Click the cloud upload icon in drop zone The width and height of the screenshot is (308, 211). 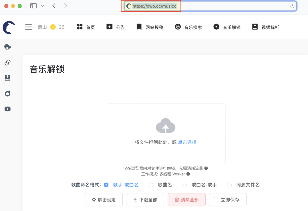point(165,126)
